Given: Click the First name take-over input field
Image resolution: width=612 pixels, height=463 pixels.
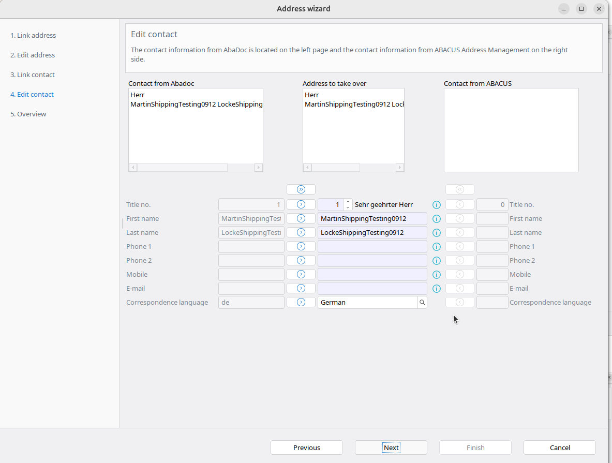Looking at the screenshot, I should click(372, 218).
